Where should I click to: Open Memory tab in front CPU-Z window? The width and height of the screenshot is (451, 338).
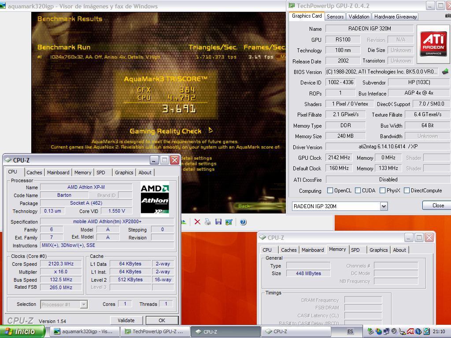click(83, 173)
